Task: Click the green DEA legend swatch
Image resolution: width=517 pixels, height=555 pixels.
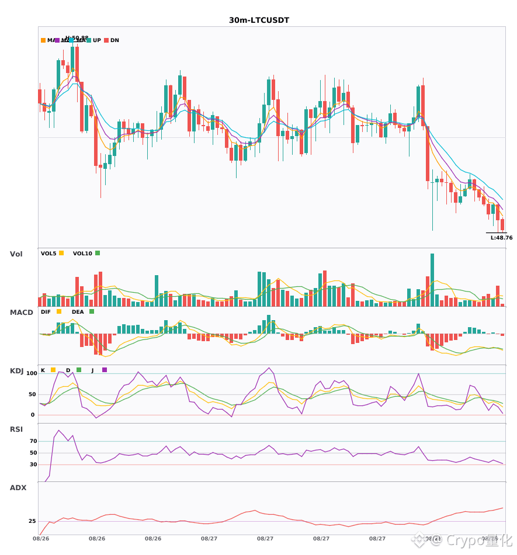Action: point(92,311)
